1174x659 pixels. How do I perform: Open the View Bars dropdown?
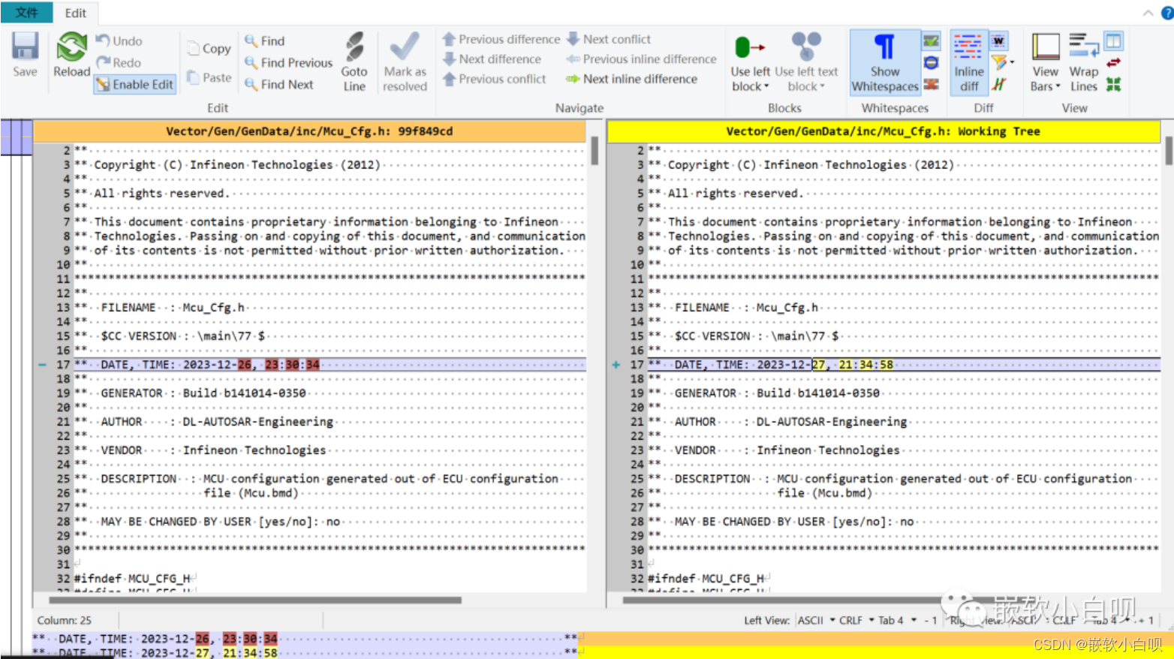pyautogui.click(x=1046, y=62)
